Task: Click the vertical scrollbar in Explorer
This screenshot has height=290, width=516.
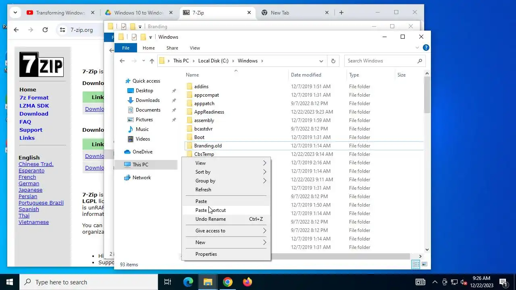Action: (427, 95)
